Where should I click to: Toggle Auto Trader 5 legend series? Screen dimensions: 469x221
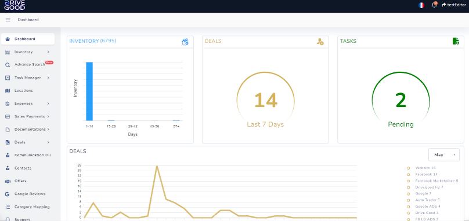[424, 200]
